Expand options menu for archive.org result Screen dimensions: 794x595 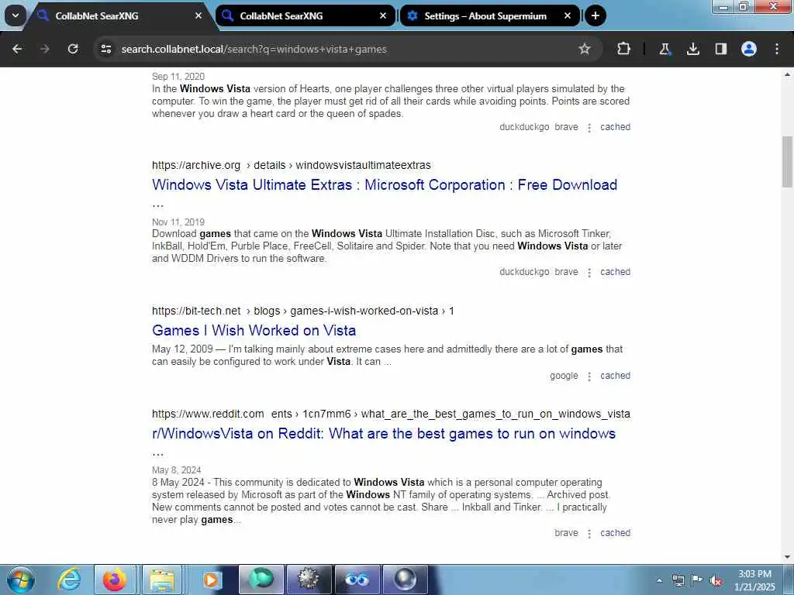(x=589, y=272)
